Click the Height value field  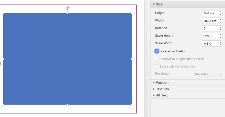210,13
